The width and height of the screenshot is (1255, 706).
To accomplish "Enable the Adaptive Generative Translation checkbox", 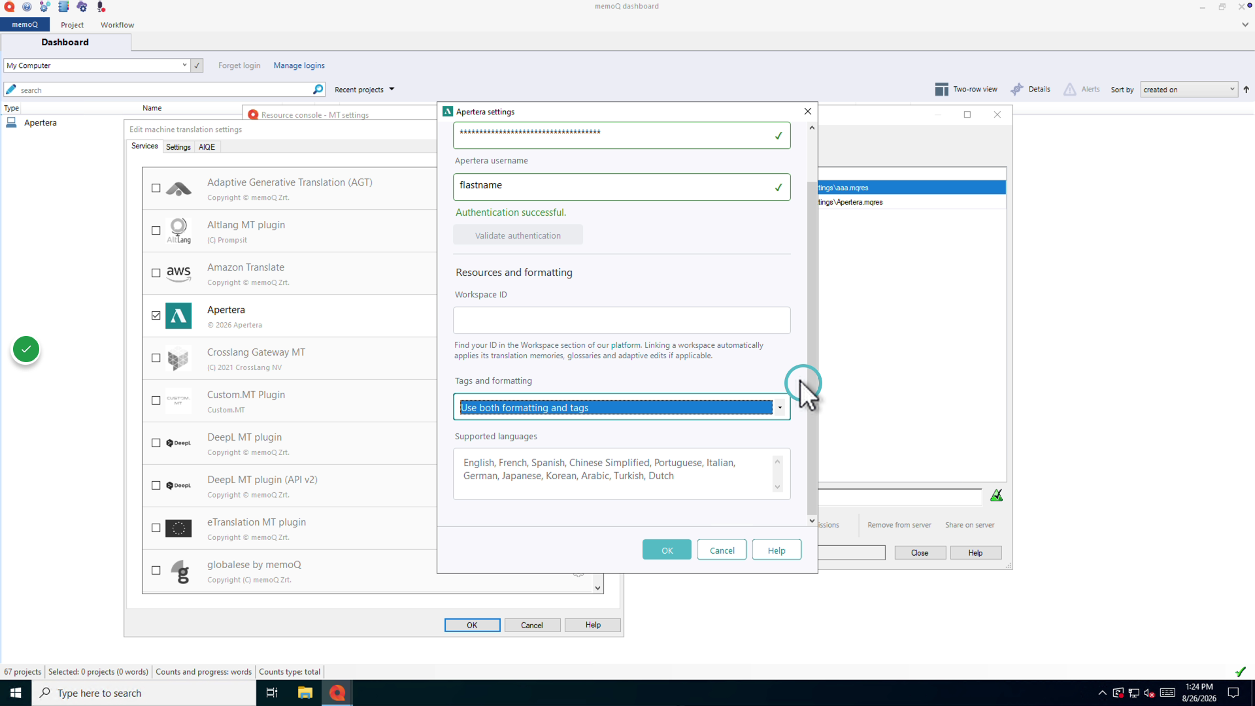I will coord(156,188).
